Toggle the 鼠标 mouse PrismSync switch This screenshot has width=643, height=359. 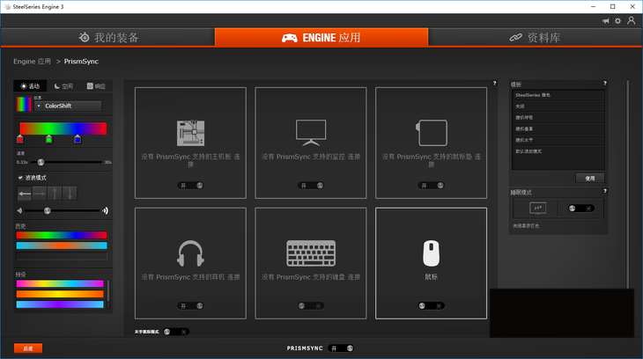tap(432, 306)
